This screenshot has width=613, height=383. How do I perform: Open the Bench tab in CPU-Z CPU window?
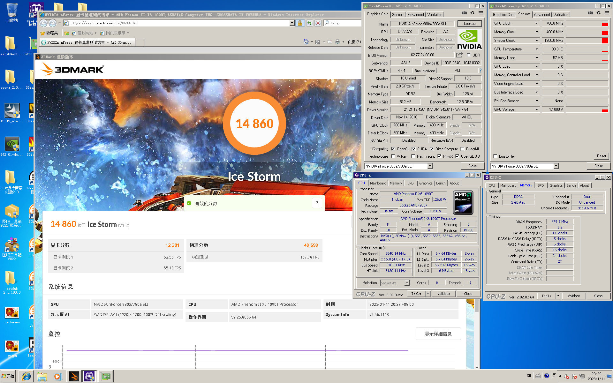(441, 183)
